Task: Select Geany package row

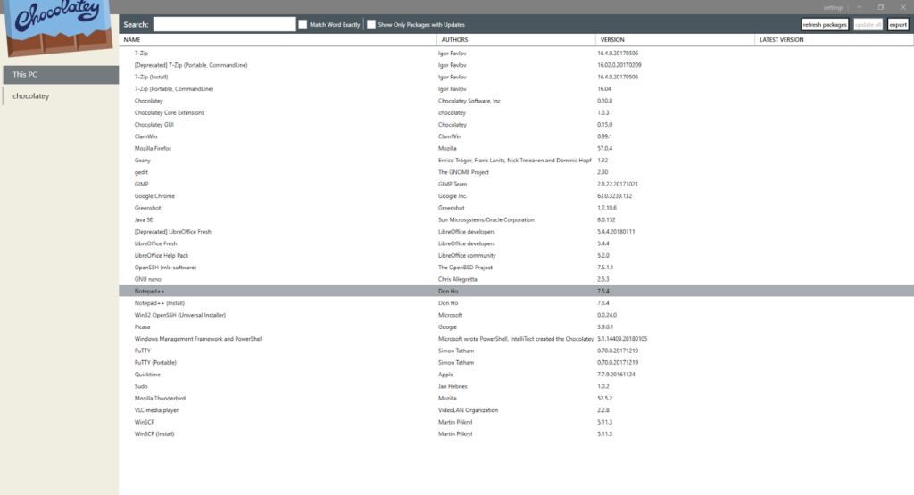Action: point(517,161)
